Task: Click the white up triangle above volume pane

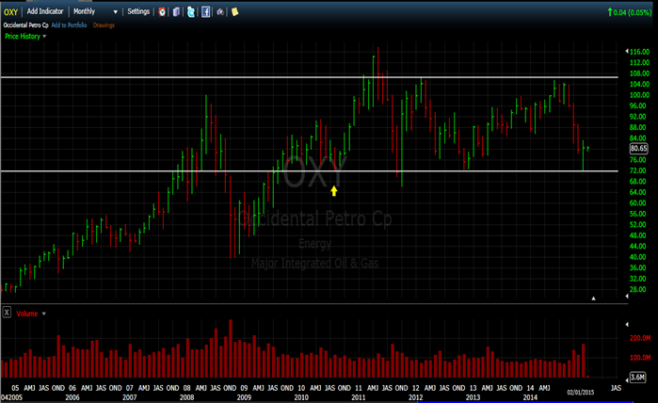Action: pos(593,298)
